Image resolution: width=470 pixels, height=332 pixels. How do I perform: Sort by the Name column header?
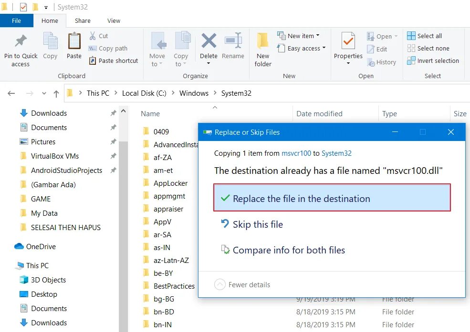coord(150,114)
